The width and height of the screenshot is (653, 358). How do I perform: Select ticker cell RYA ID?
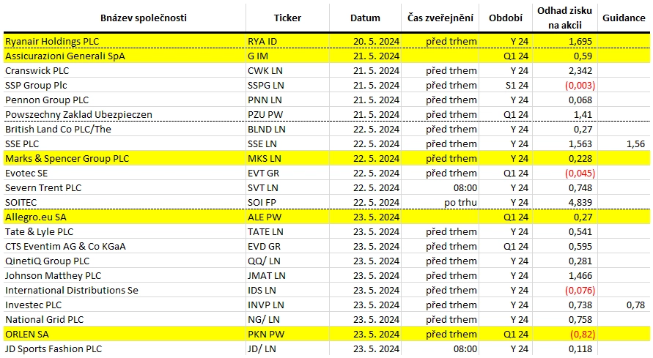[287, 41]
